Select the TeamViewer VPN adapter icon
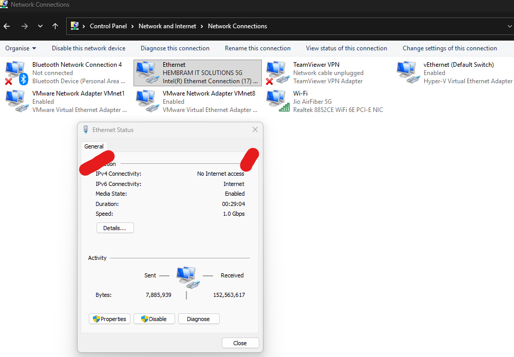Image resolution: width=514 pixels, height=357 pixels. point(277,73)
